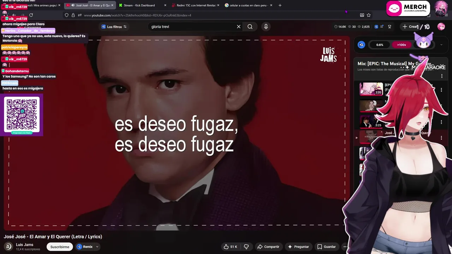Screen dimensions: 452x254
Task: Close the Kick Dashboard tab
Action: click(x=165, y=5)
